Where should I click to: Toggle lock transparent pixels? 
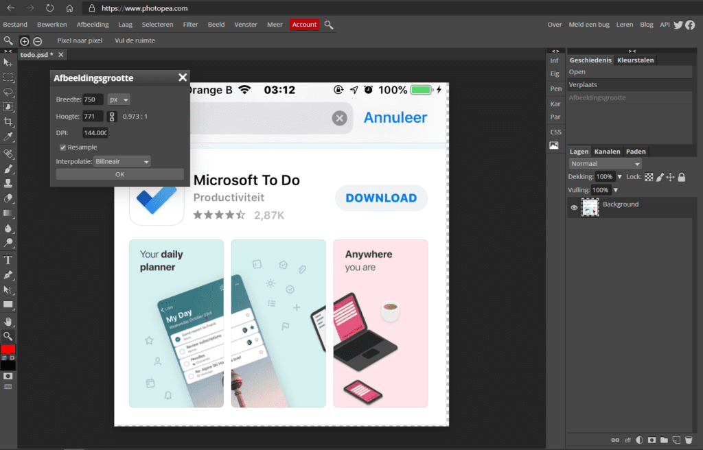click(649, 177)
